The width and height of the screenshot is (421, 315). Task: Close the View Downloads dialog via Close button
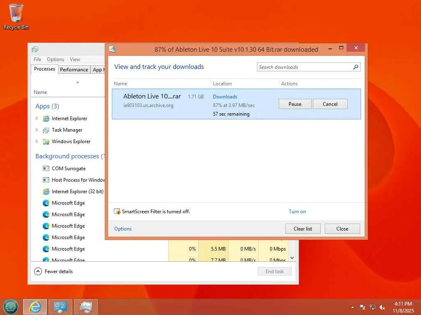tap(342, 229)
